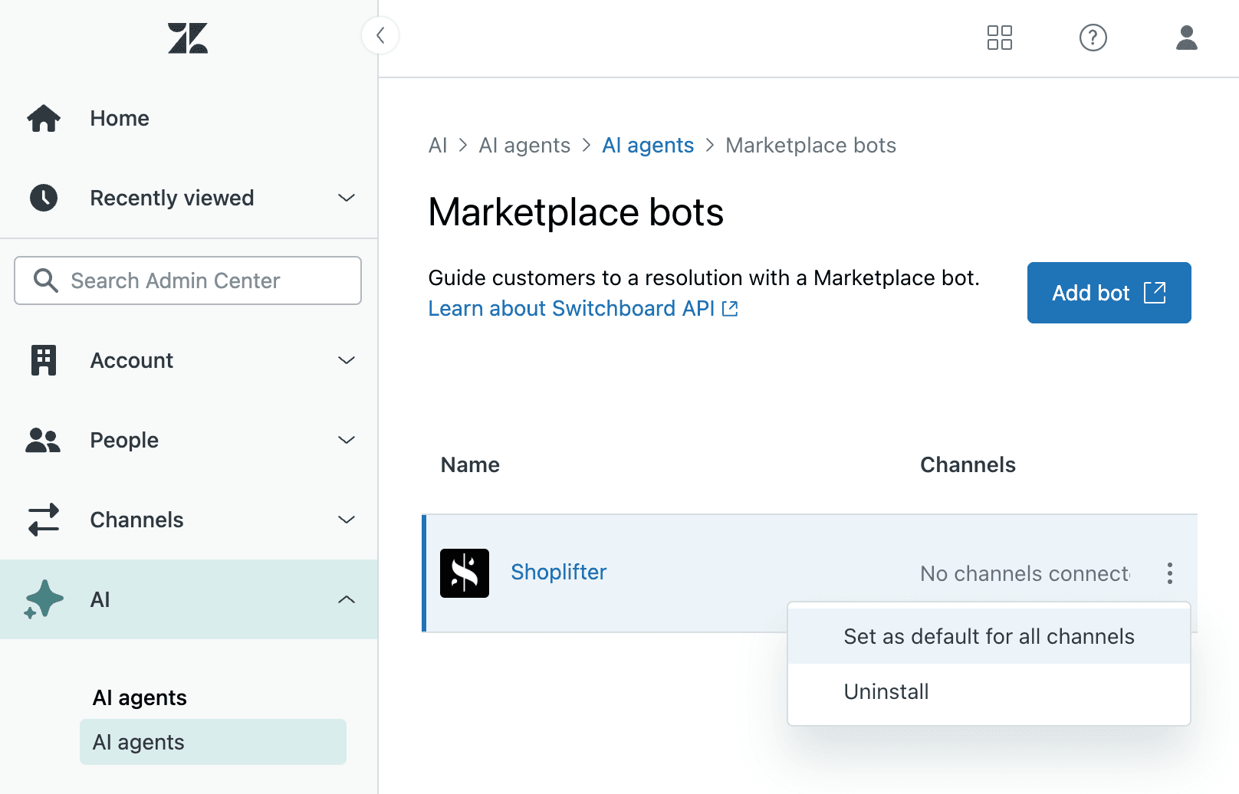Viewport: 1239px width, 794px height.
Task: Click the blue AI agents breadcrumb link
Action: coord(648,146)
